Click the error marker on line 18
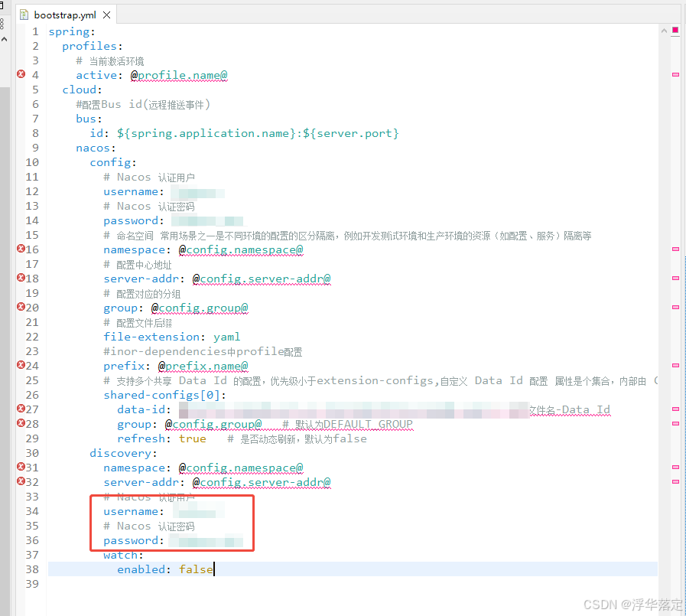 click(x=21, y=278)
